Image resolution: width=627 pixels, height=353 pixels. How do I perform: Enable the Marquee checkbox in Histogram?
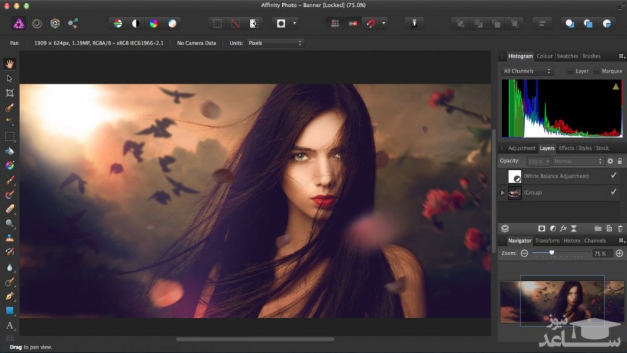pos(596,71)
